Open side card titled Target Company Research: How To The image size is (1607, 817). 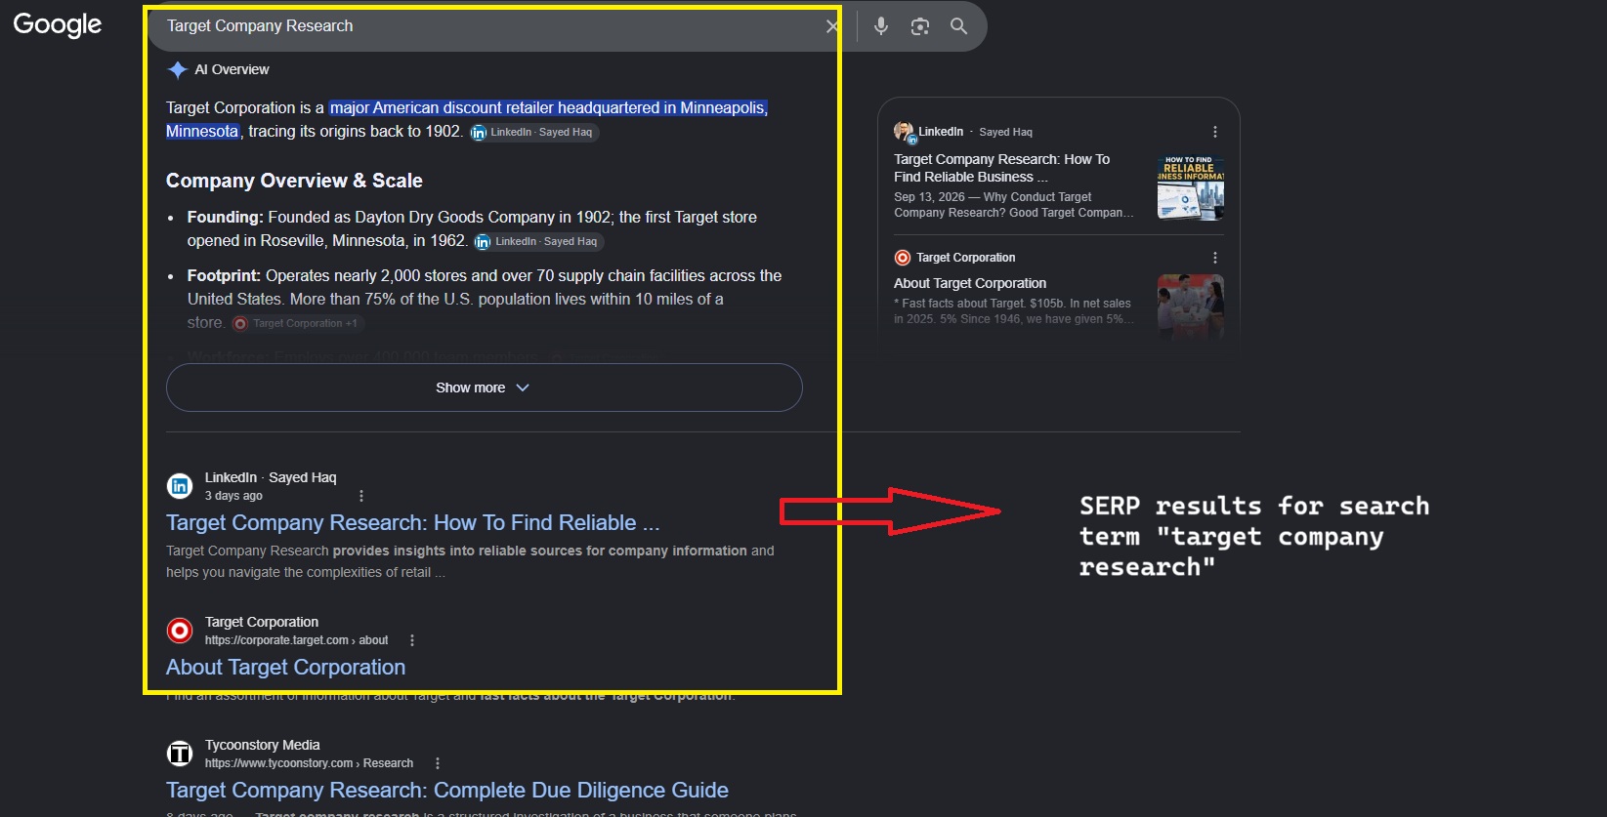click(1001, 168)
